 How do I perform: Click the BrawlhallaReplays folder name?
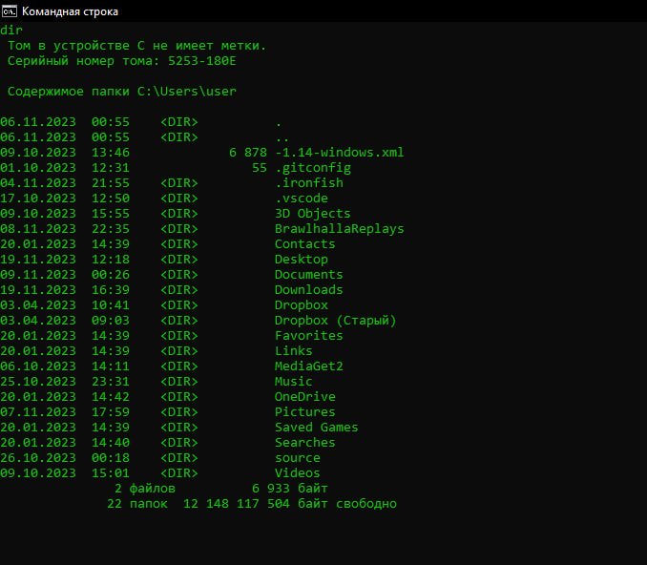point(339,229)
